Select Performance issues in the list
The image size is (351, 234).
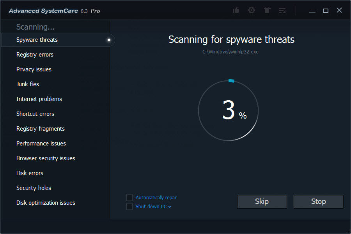(x=41, y=144)
